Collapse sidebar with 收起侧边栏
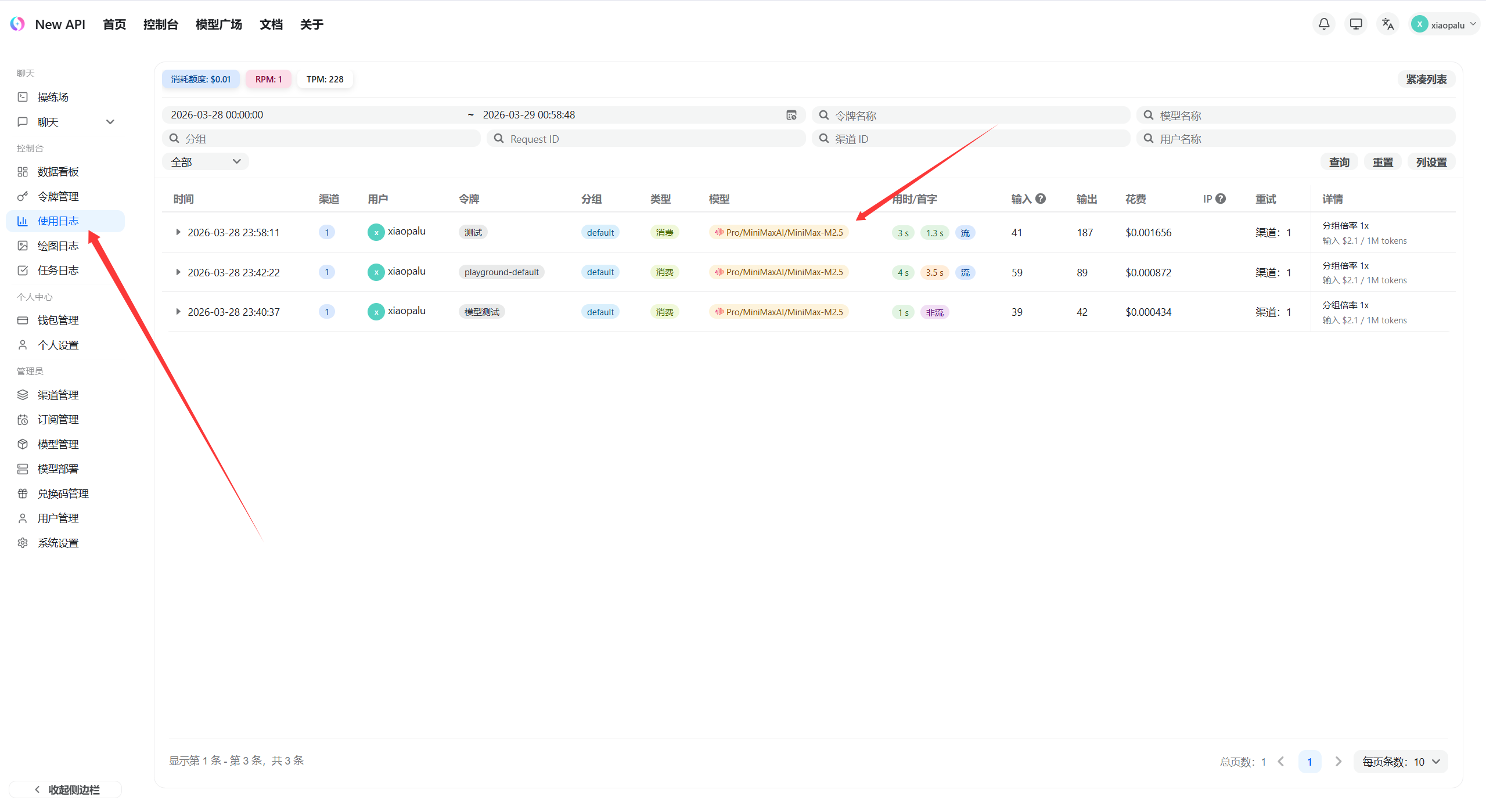 (x=66, y=789)
